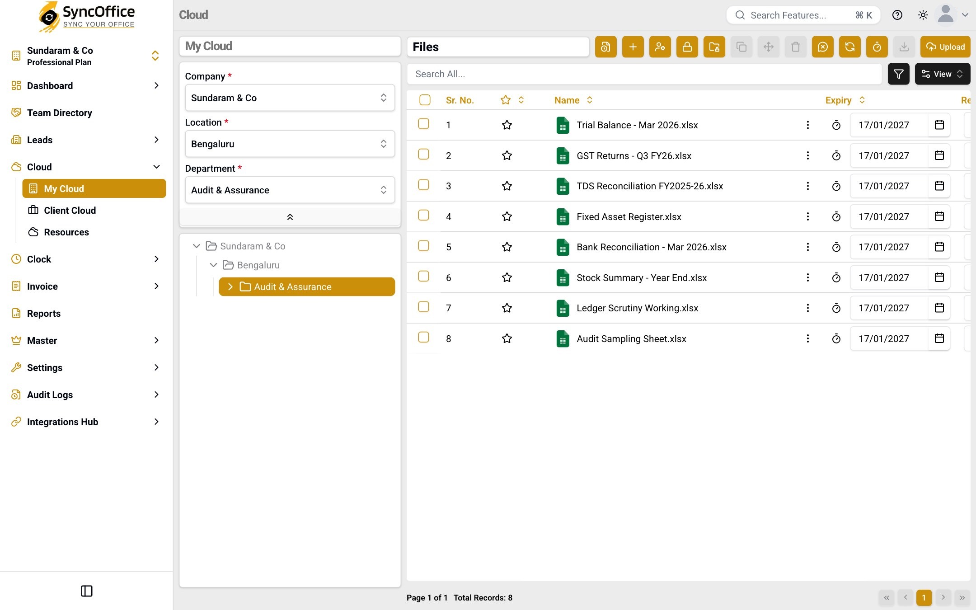Screen dimensions: 976x610
Task: Collapse Bengaluru tree folder
Action: pyautogui.click(x=213, y=265)
